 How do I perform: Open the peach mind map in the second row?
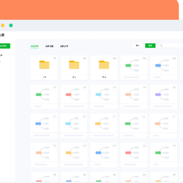(134, 97)
